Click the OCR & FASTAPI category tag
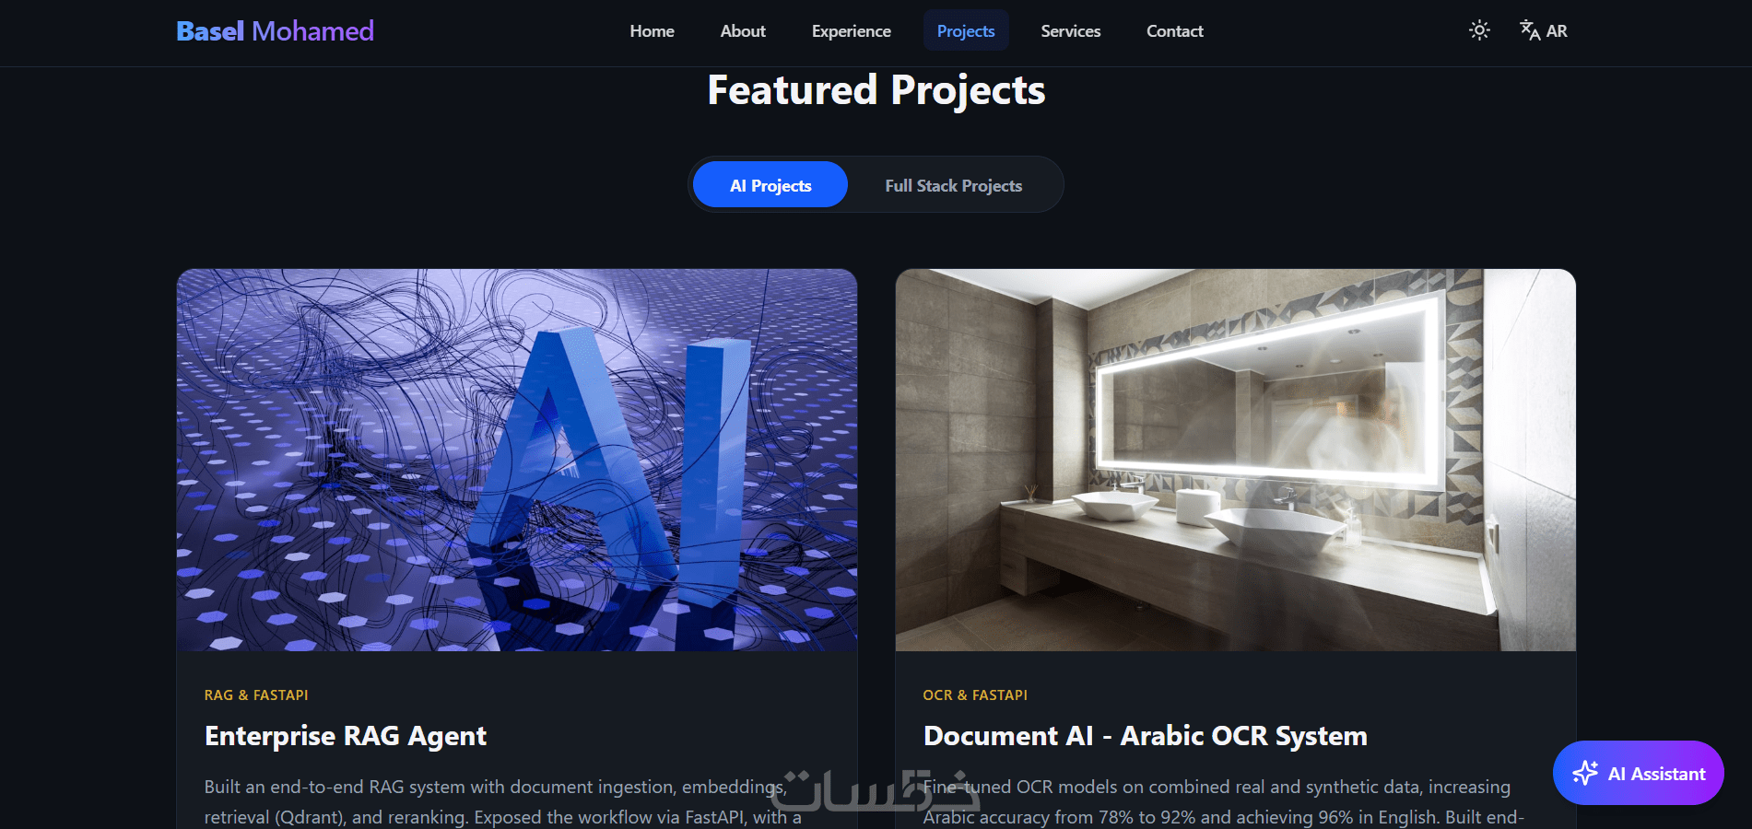Screen dimensions: 1752x829 coord(975,695)
